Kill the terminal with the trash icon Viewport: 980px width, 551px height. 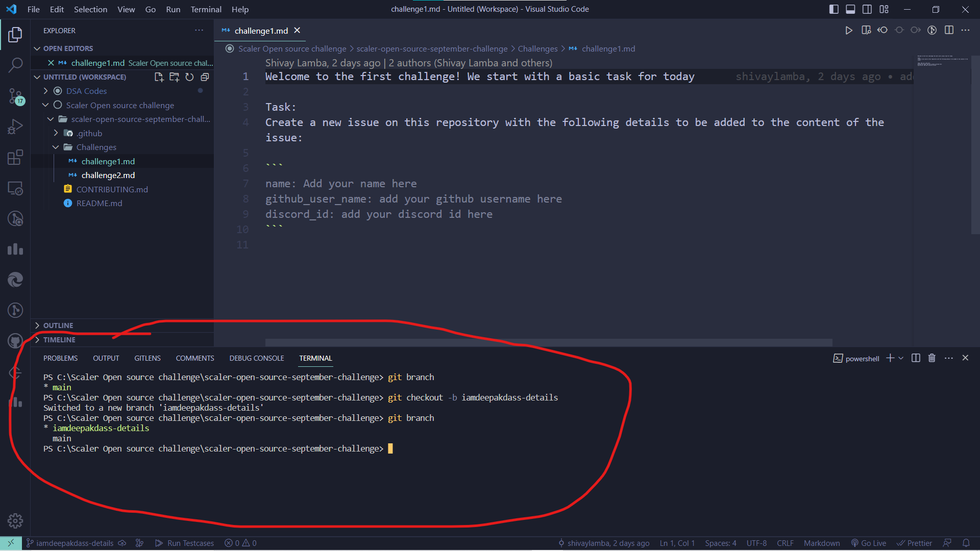[x=932, y=358]
